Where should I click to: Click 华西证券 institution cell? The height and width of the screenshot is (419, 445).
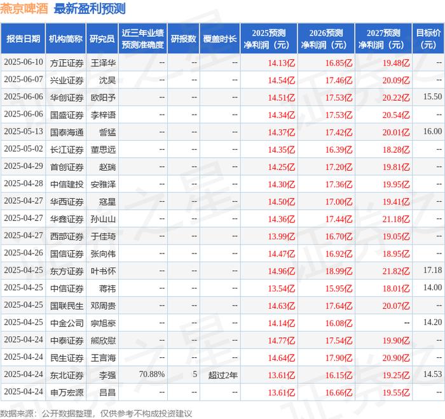[67, 202]
